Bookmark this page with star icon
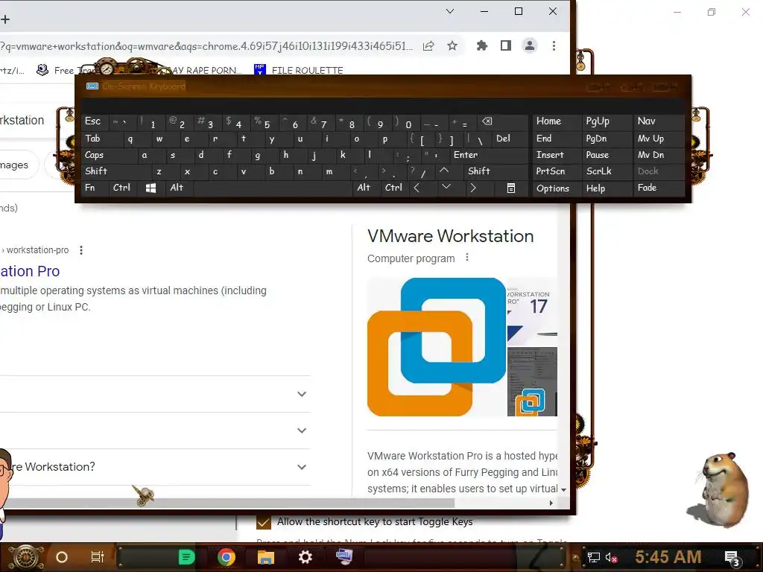This screenshot has height=572, width=763. (x=452, y=45)
